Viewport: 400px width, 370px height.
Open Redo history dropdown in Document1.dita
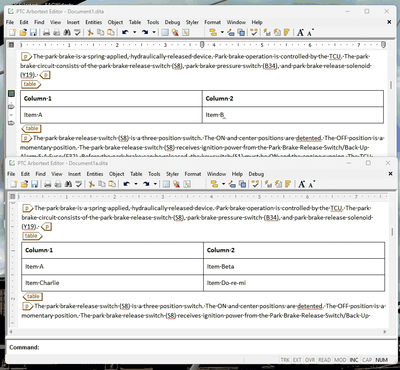tap(154, 32)
